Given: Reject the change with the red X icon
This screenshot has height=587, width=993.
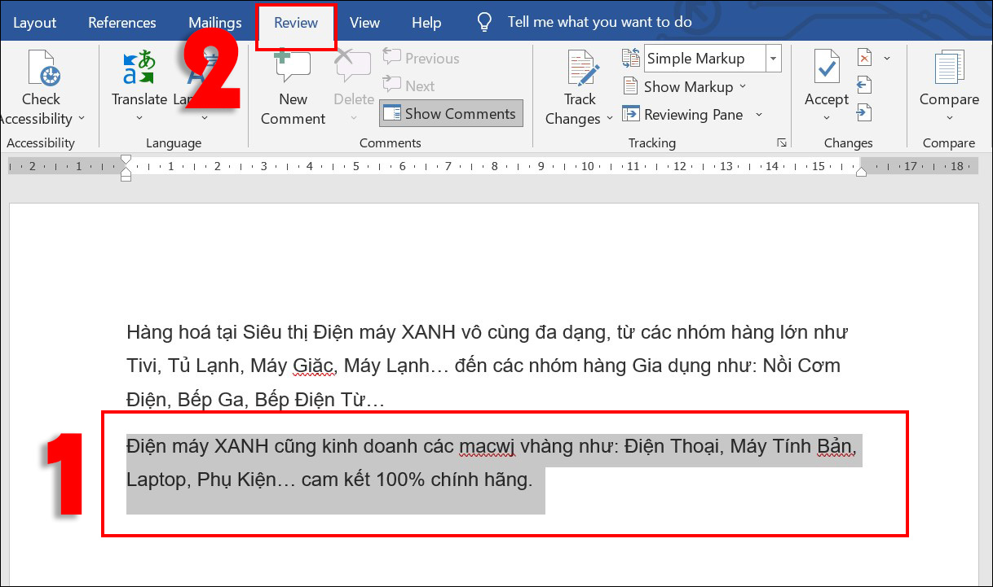Looking at the screenshot, I should tap(864, 58).
